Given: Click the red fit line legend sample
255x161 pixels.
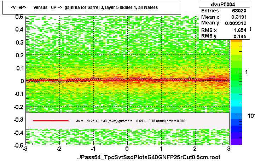Looking at the screenshot, I should pyautogui.click(x=51, y=121).
